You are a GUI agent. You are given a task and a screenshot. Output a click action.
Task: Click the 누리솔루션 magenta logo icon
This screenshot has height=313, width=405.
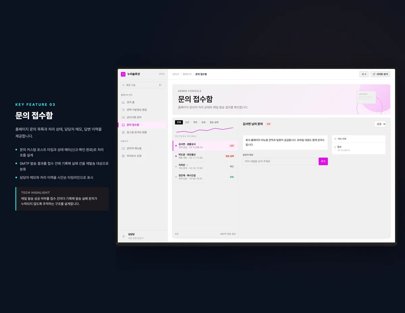pyautogui.click(x=123, y=74)
